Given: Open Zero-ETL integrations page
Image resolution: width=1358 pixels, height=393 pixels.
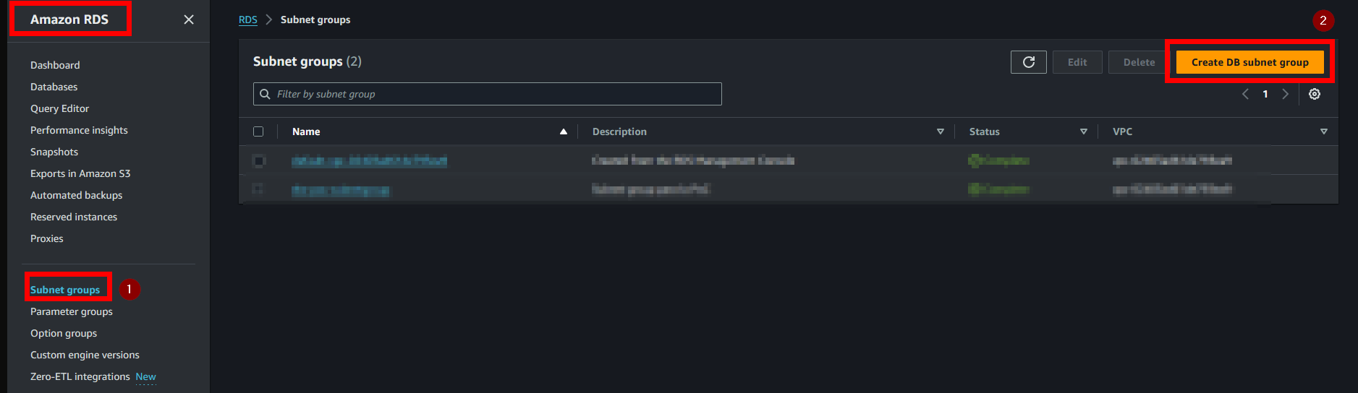Looking at the screenshot, I should [80, 376].
